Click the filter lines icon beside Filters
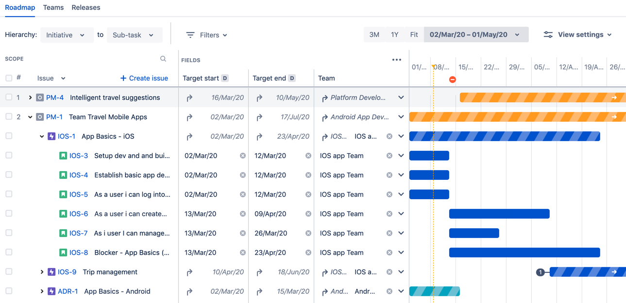626x303 pixels. coord(190,35)
